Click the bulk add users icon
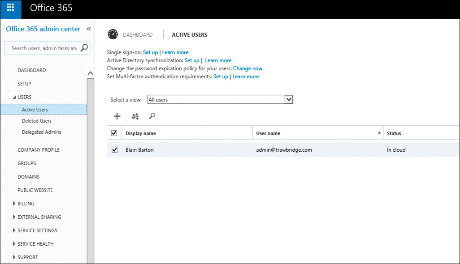 [x=135, y=116]
